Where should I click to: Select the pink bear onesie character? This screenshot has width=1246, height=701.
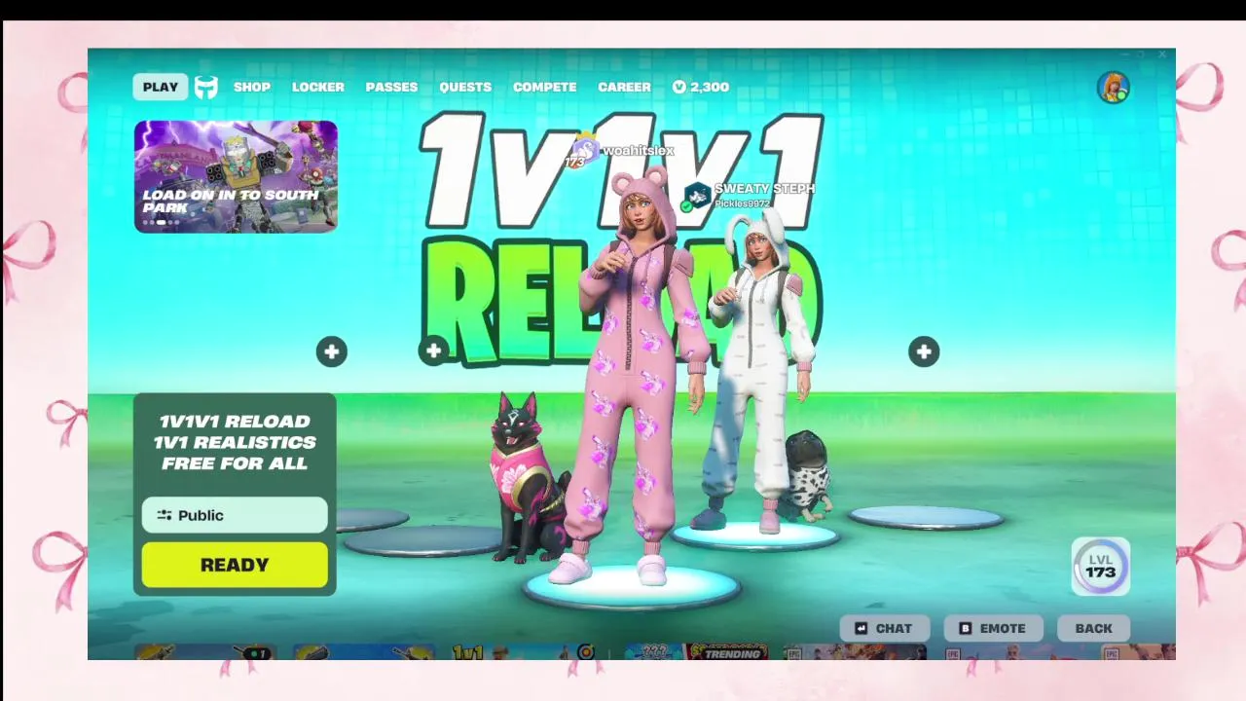638,375
